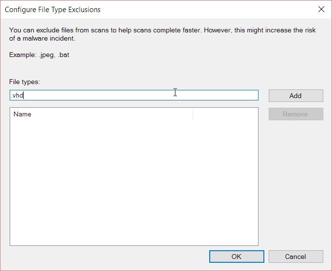Click the 'File types:' label
332x271 pixels.
click(x=25, y=82)
